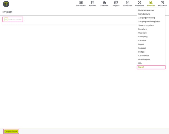Viewport: 169px width, 134px height.
Task: Open the Kalender calendar icon
Action: pyautogui.click(x=93, y=3)
